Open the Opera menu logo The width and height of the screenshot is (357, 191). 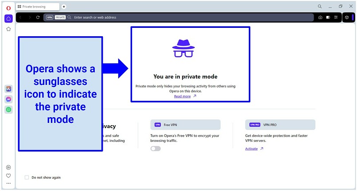coord(8,8)
